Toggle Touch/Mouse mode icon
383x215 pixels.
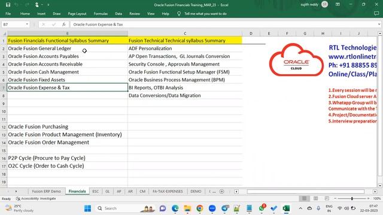click(x=37, y=5)
